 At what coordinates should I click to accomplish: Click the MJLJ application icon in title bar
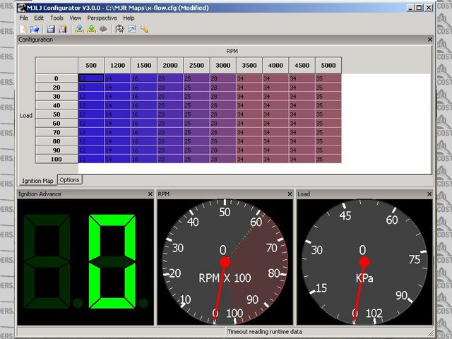tap(22, 8)
